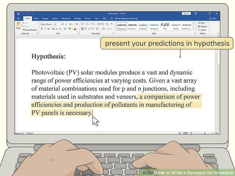Click the Numbering list icon
Screen dimensions: 235x176
pyautogui.click(x=87, y=24)
